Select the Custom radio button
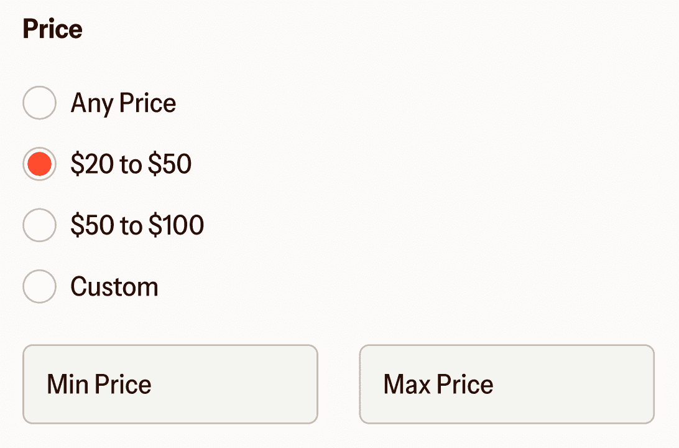This screenshot has width=679, height=448. point(39,286)
